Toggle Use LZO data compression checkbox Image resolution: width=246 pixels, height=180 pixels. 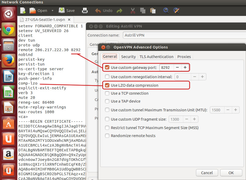107,85
